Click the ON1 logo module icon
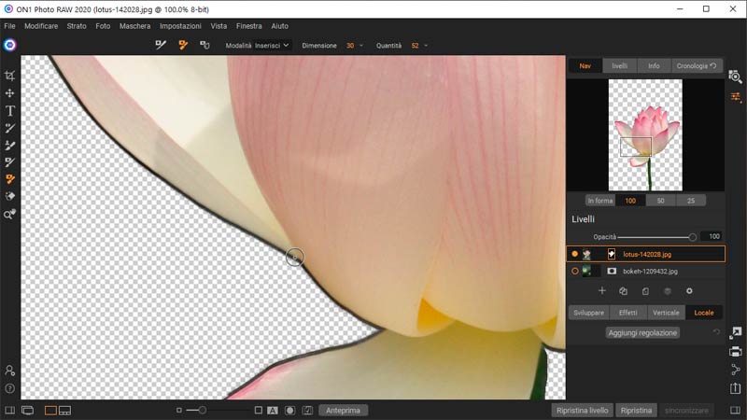The image size is (747, 420). point(9,45)
